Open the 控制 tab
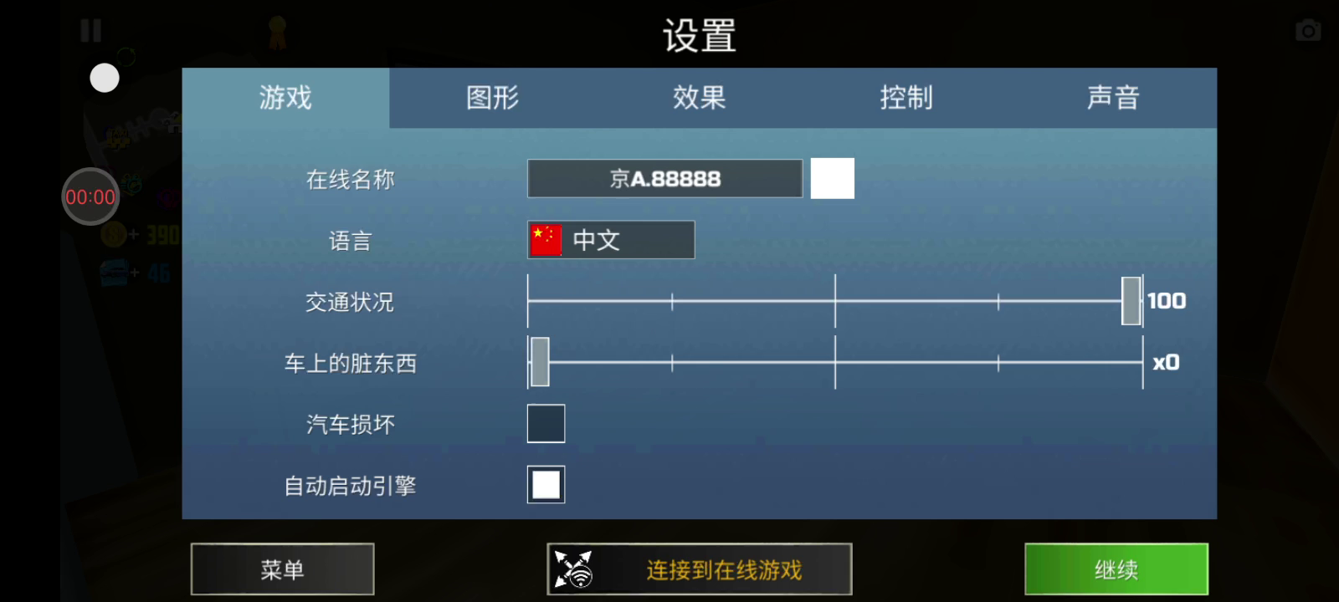The image size is (1339, 602). point(905,98)
